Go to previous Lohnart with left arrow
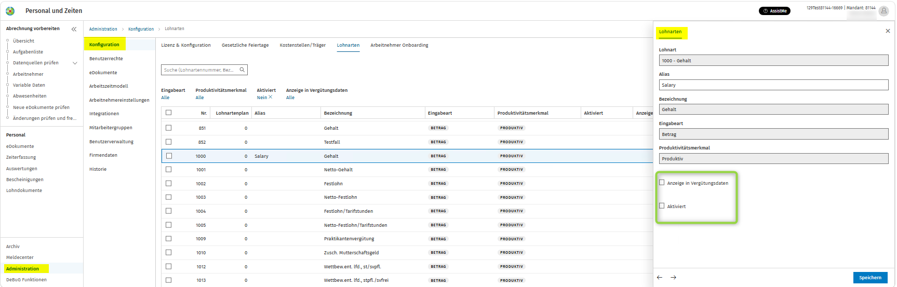The image size is (897, 287). coord(660,278)
